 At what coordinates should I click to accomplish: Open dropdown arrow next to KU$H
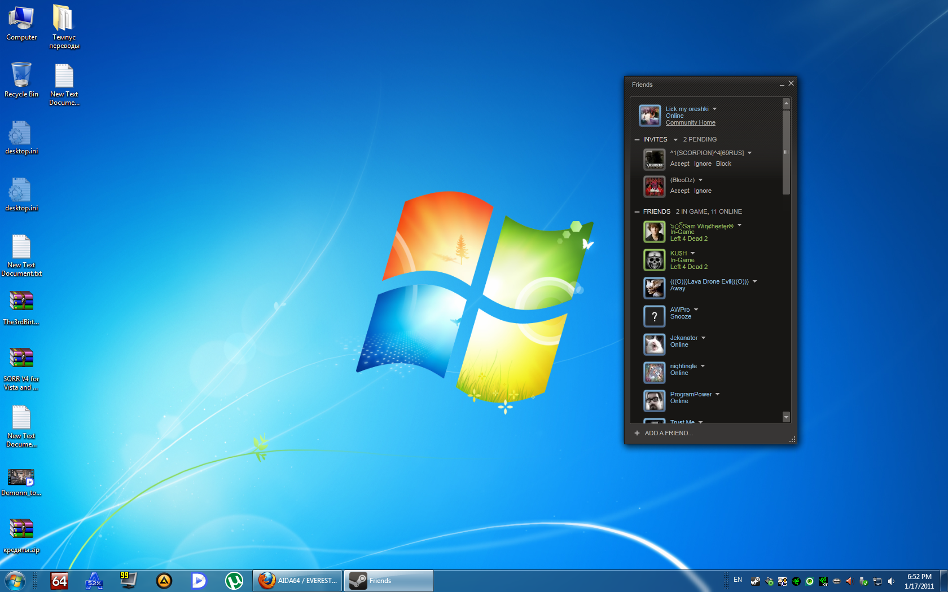(692, 253)
